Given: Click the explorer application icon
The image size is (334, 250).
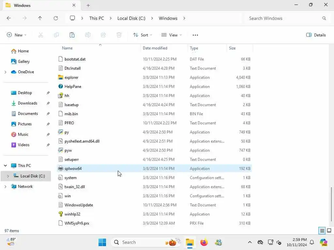Looking at the screenshot, I should pos(60,77).
